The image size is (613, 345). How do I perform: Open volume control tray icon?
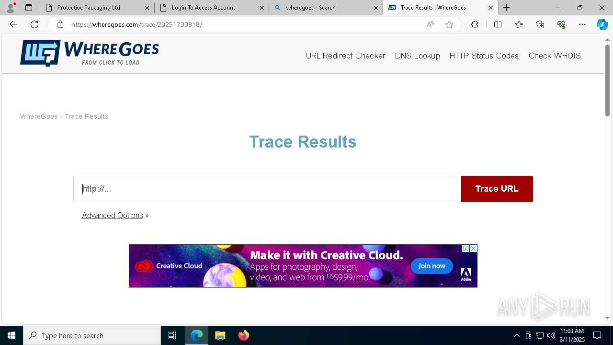pyautogui.click(x=551, y=335)
